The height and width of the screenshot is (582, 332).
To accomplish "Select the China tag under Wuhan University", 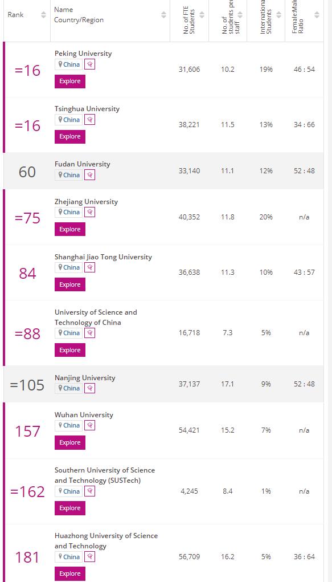I will 69,425.
